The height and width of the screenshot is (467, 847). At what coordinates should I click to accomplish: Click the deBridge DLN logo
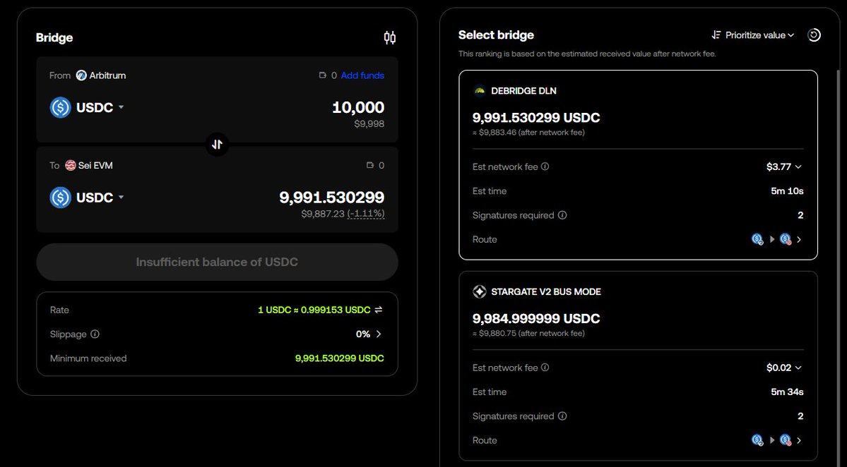coord(479,90)
